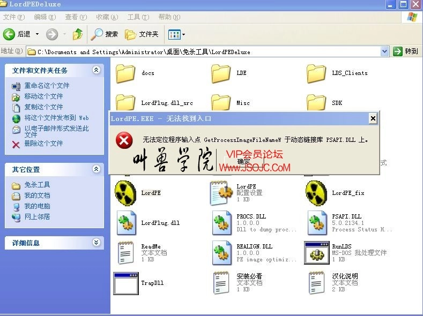
Task: Click 将这个文件发布到 Web link
Action: (x=56, y=118)
